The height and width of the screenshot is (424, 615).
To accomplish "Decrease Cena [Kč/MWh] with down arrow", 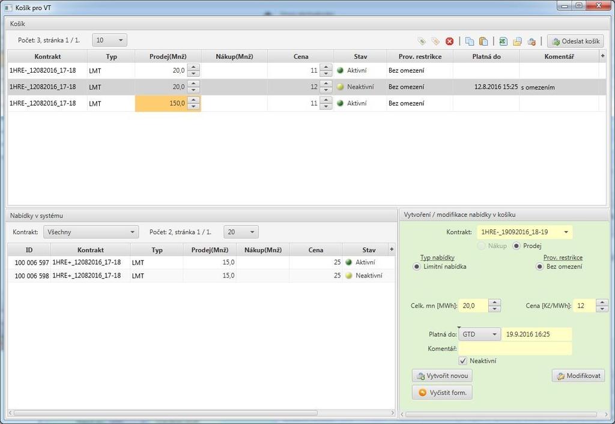I will (x=602, y=309).
